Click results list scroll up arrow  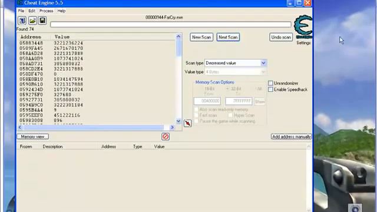coord(178,37)
